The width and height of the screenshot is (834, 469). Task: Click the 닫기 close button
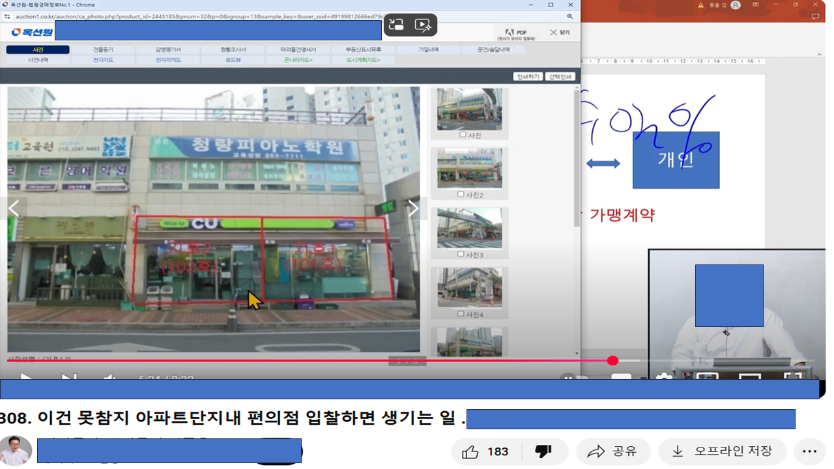pyautogui.click(x=559, y=33)
